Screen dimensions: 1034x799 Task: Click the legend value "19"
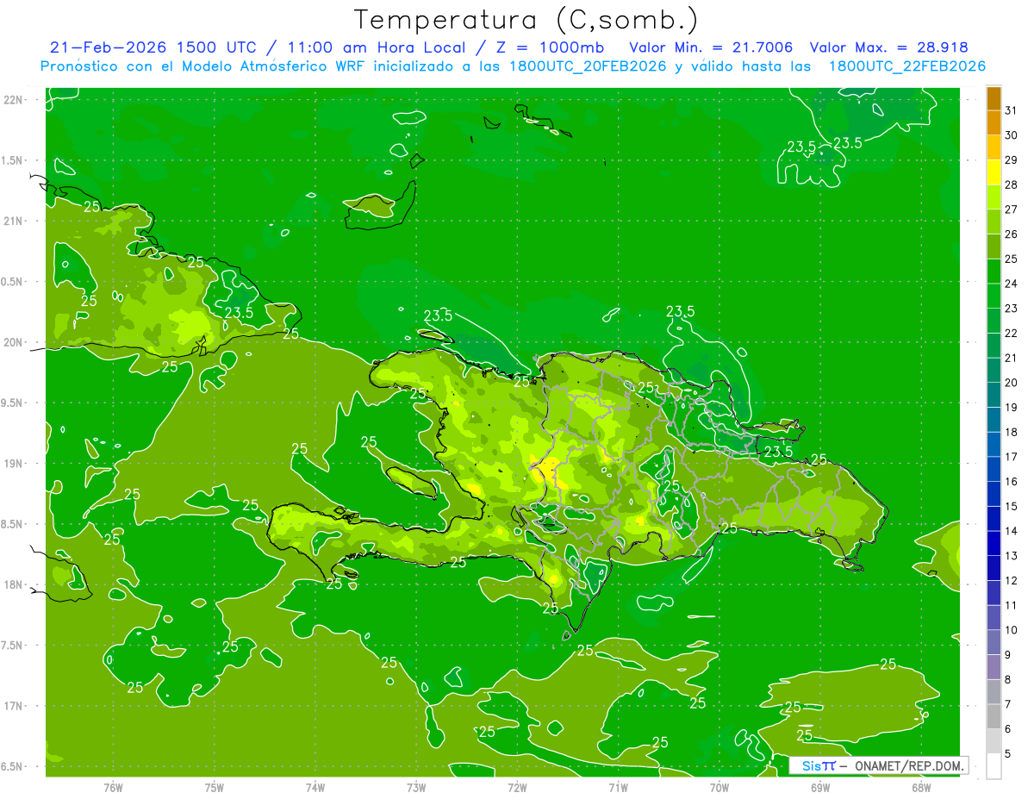[x=1011, y=408]
